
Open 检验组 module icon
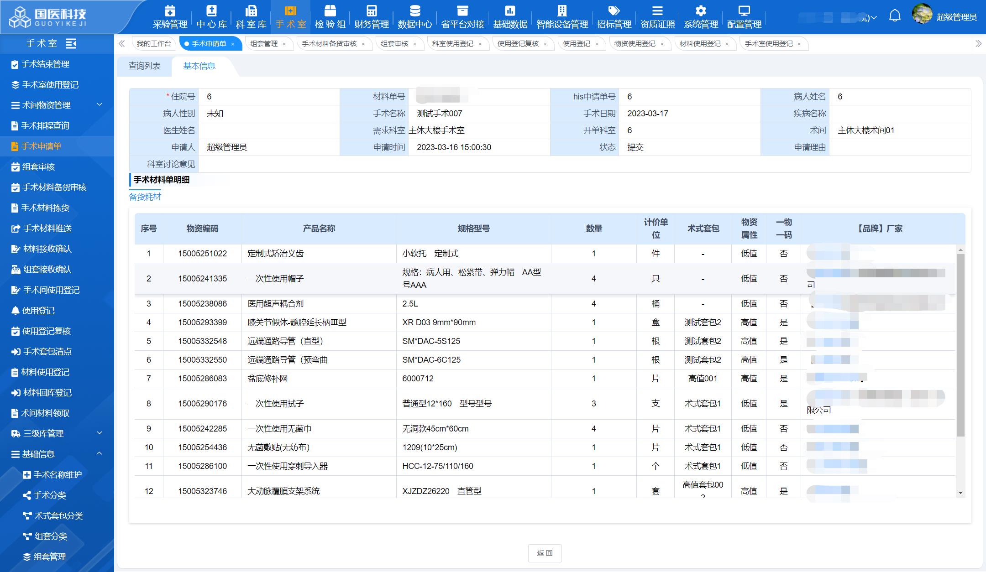pyautogui.click(x=330, y=11)
